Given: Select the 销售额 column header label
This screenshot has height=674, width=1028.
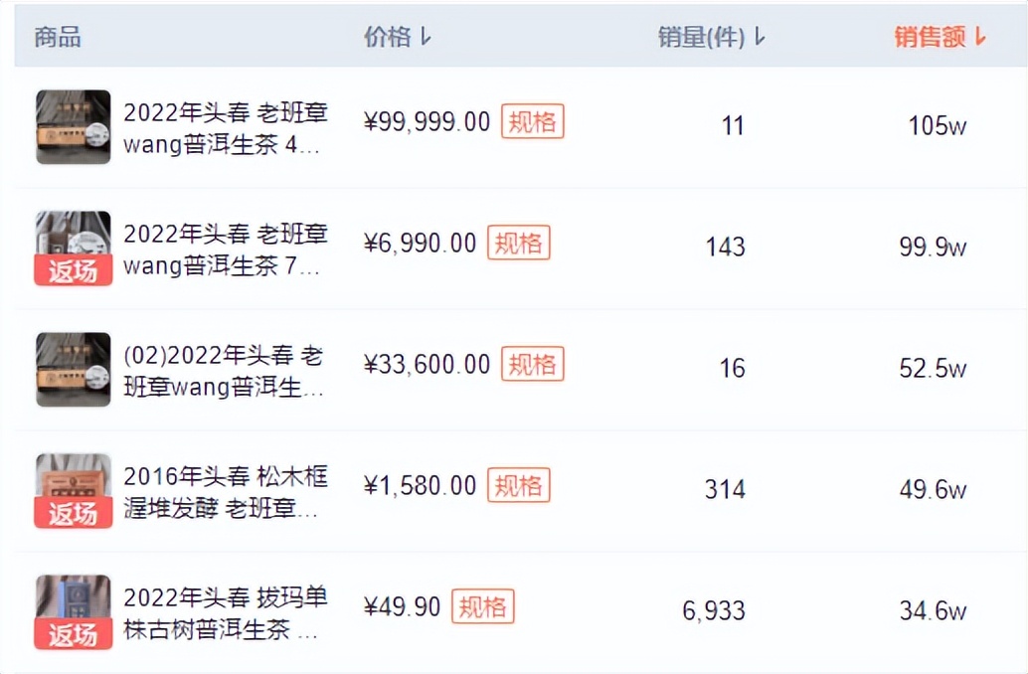Looking at the screenshot, I should (930, 38).
